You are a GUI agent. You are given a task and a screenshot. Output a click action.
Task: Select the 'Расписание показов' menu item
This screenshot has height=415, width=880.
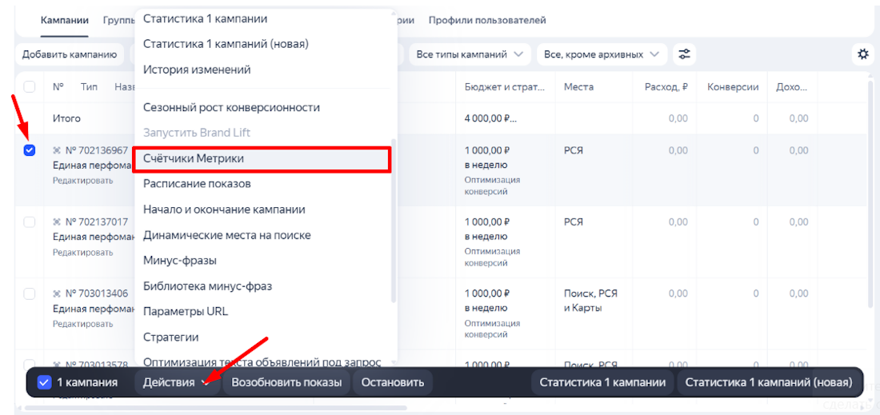pos(197,184)
